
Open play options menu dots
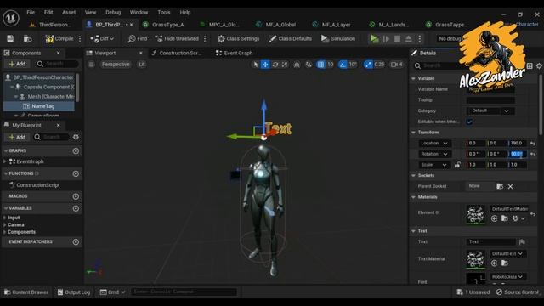click(419, 38)
